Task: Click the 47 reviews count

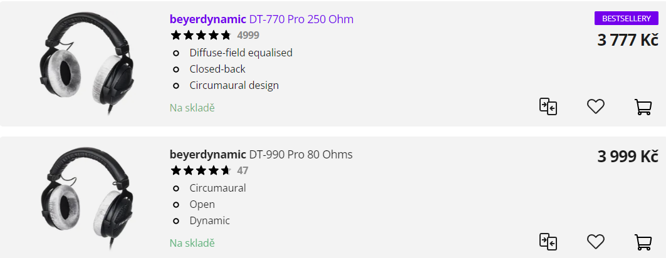Action: [242, 170]
